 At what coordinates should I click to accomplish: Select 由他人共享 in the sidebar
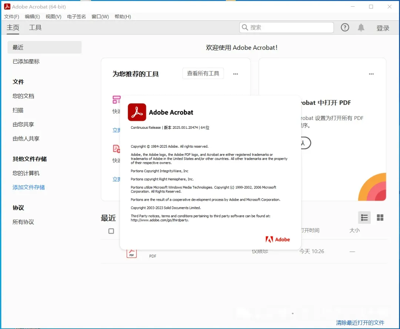[26, 139]
